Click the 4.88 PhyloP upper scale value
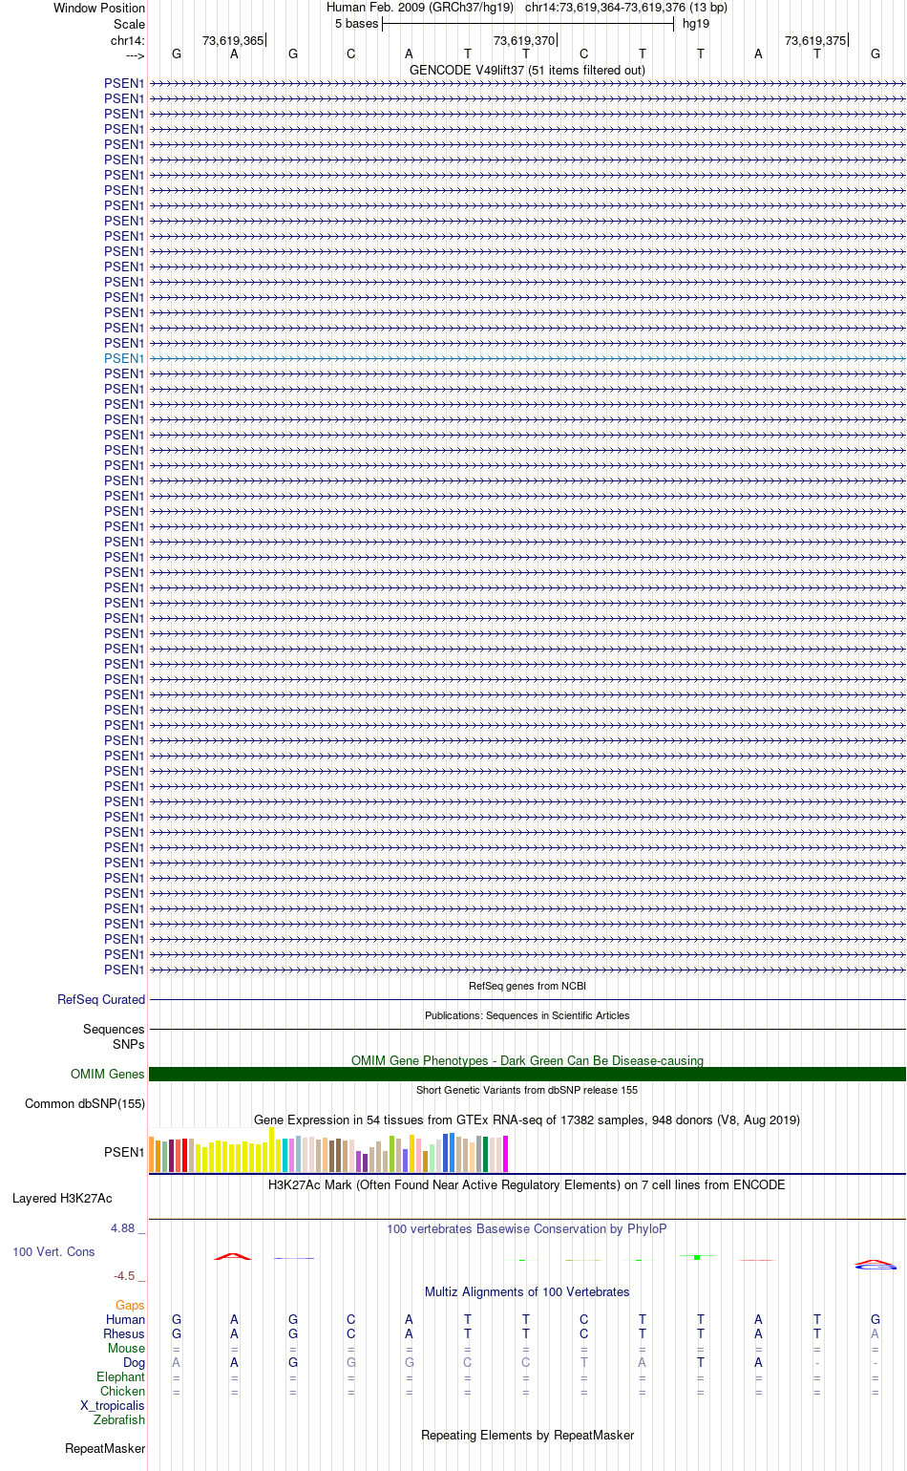The image size is (907, 1471). [x=124, y=1228]
